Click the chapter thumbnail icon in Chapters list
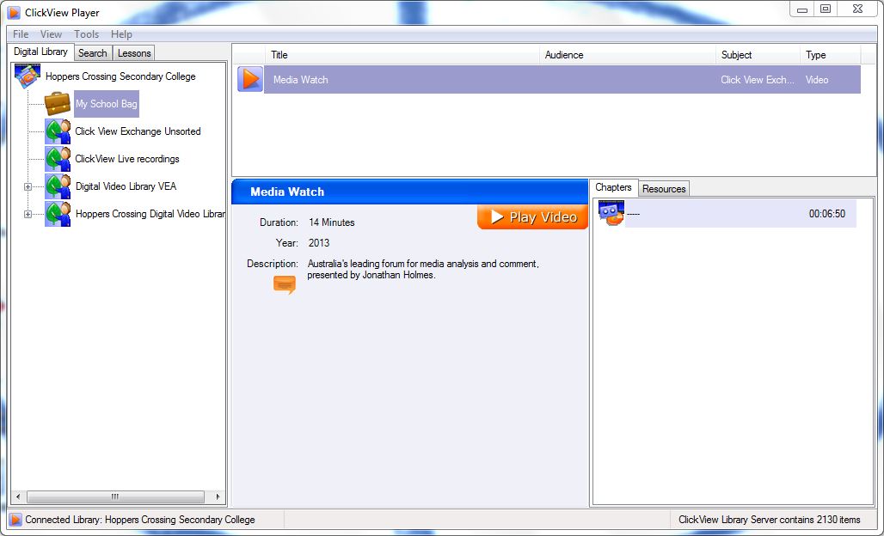 click(x=611, y=214)
